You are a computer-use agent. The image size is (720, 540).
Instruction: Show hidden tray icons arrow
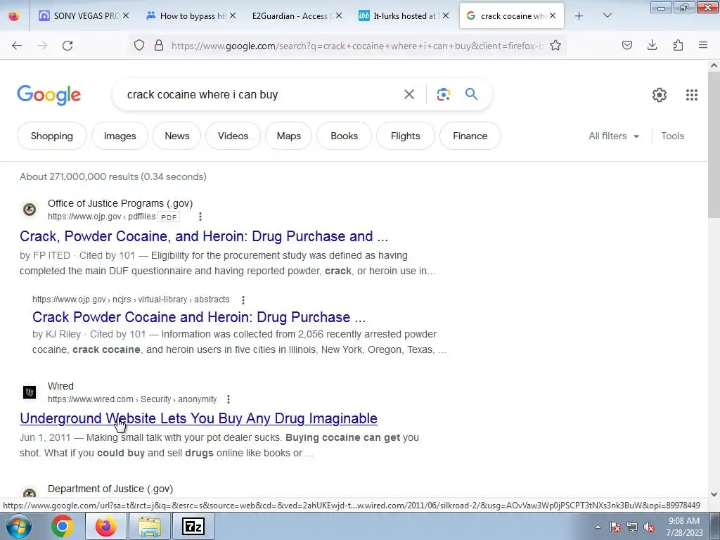[598, 527]
